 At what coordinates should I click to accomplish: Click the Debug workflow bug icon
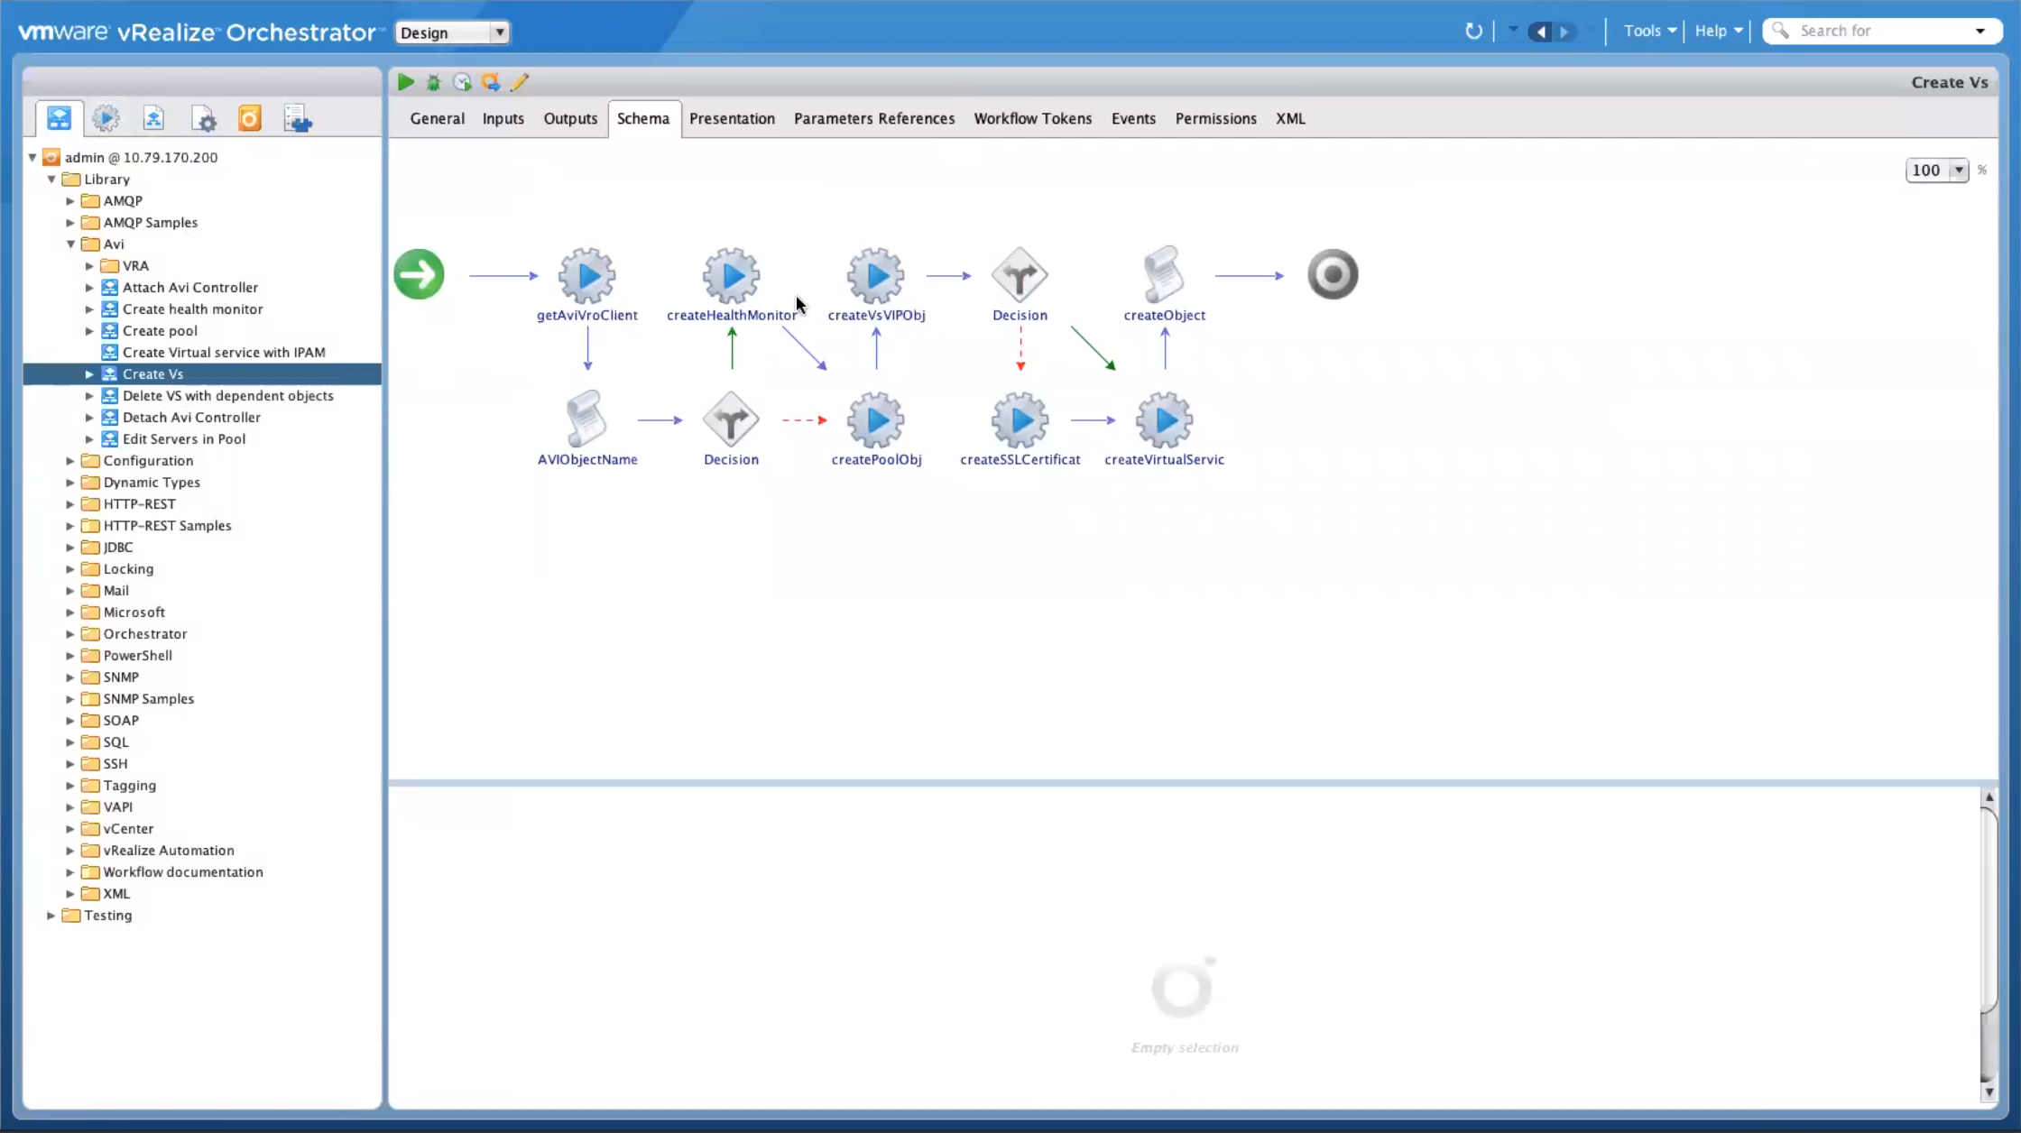coord(434,82)
